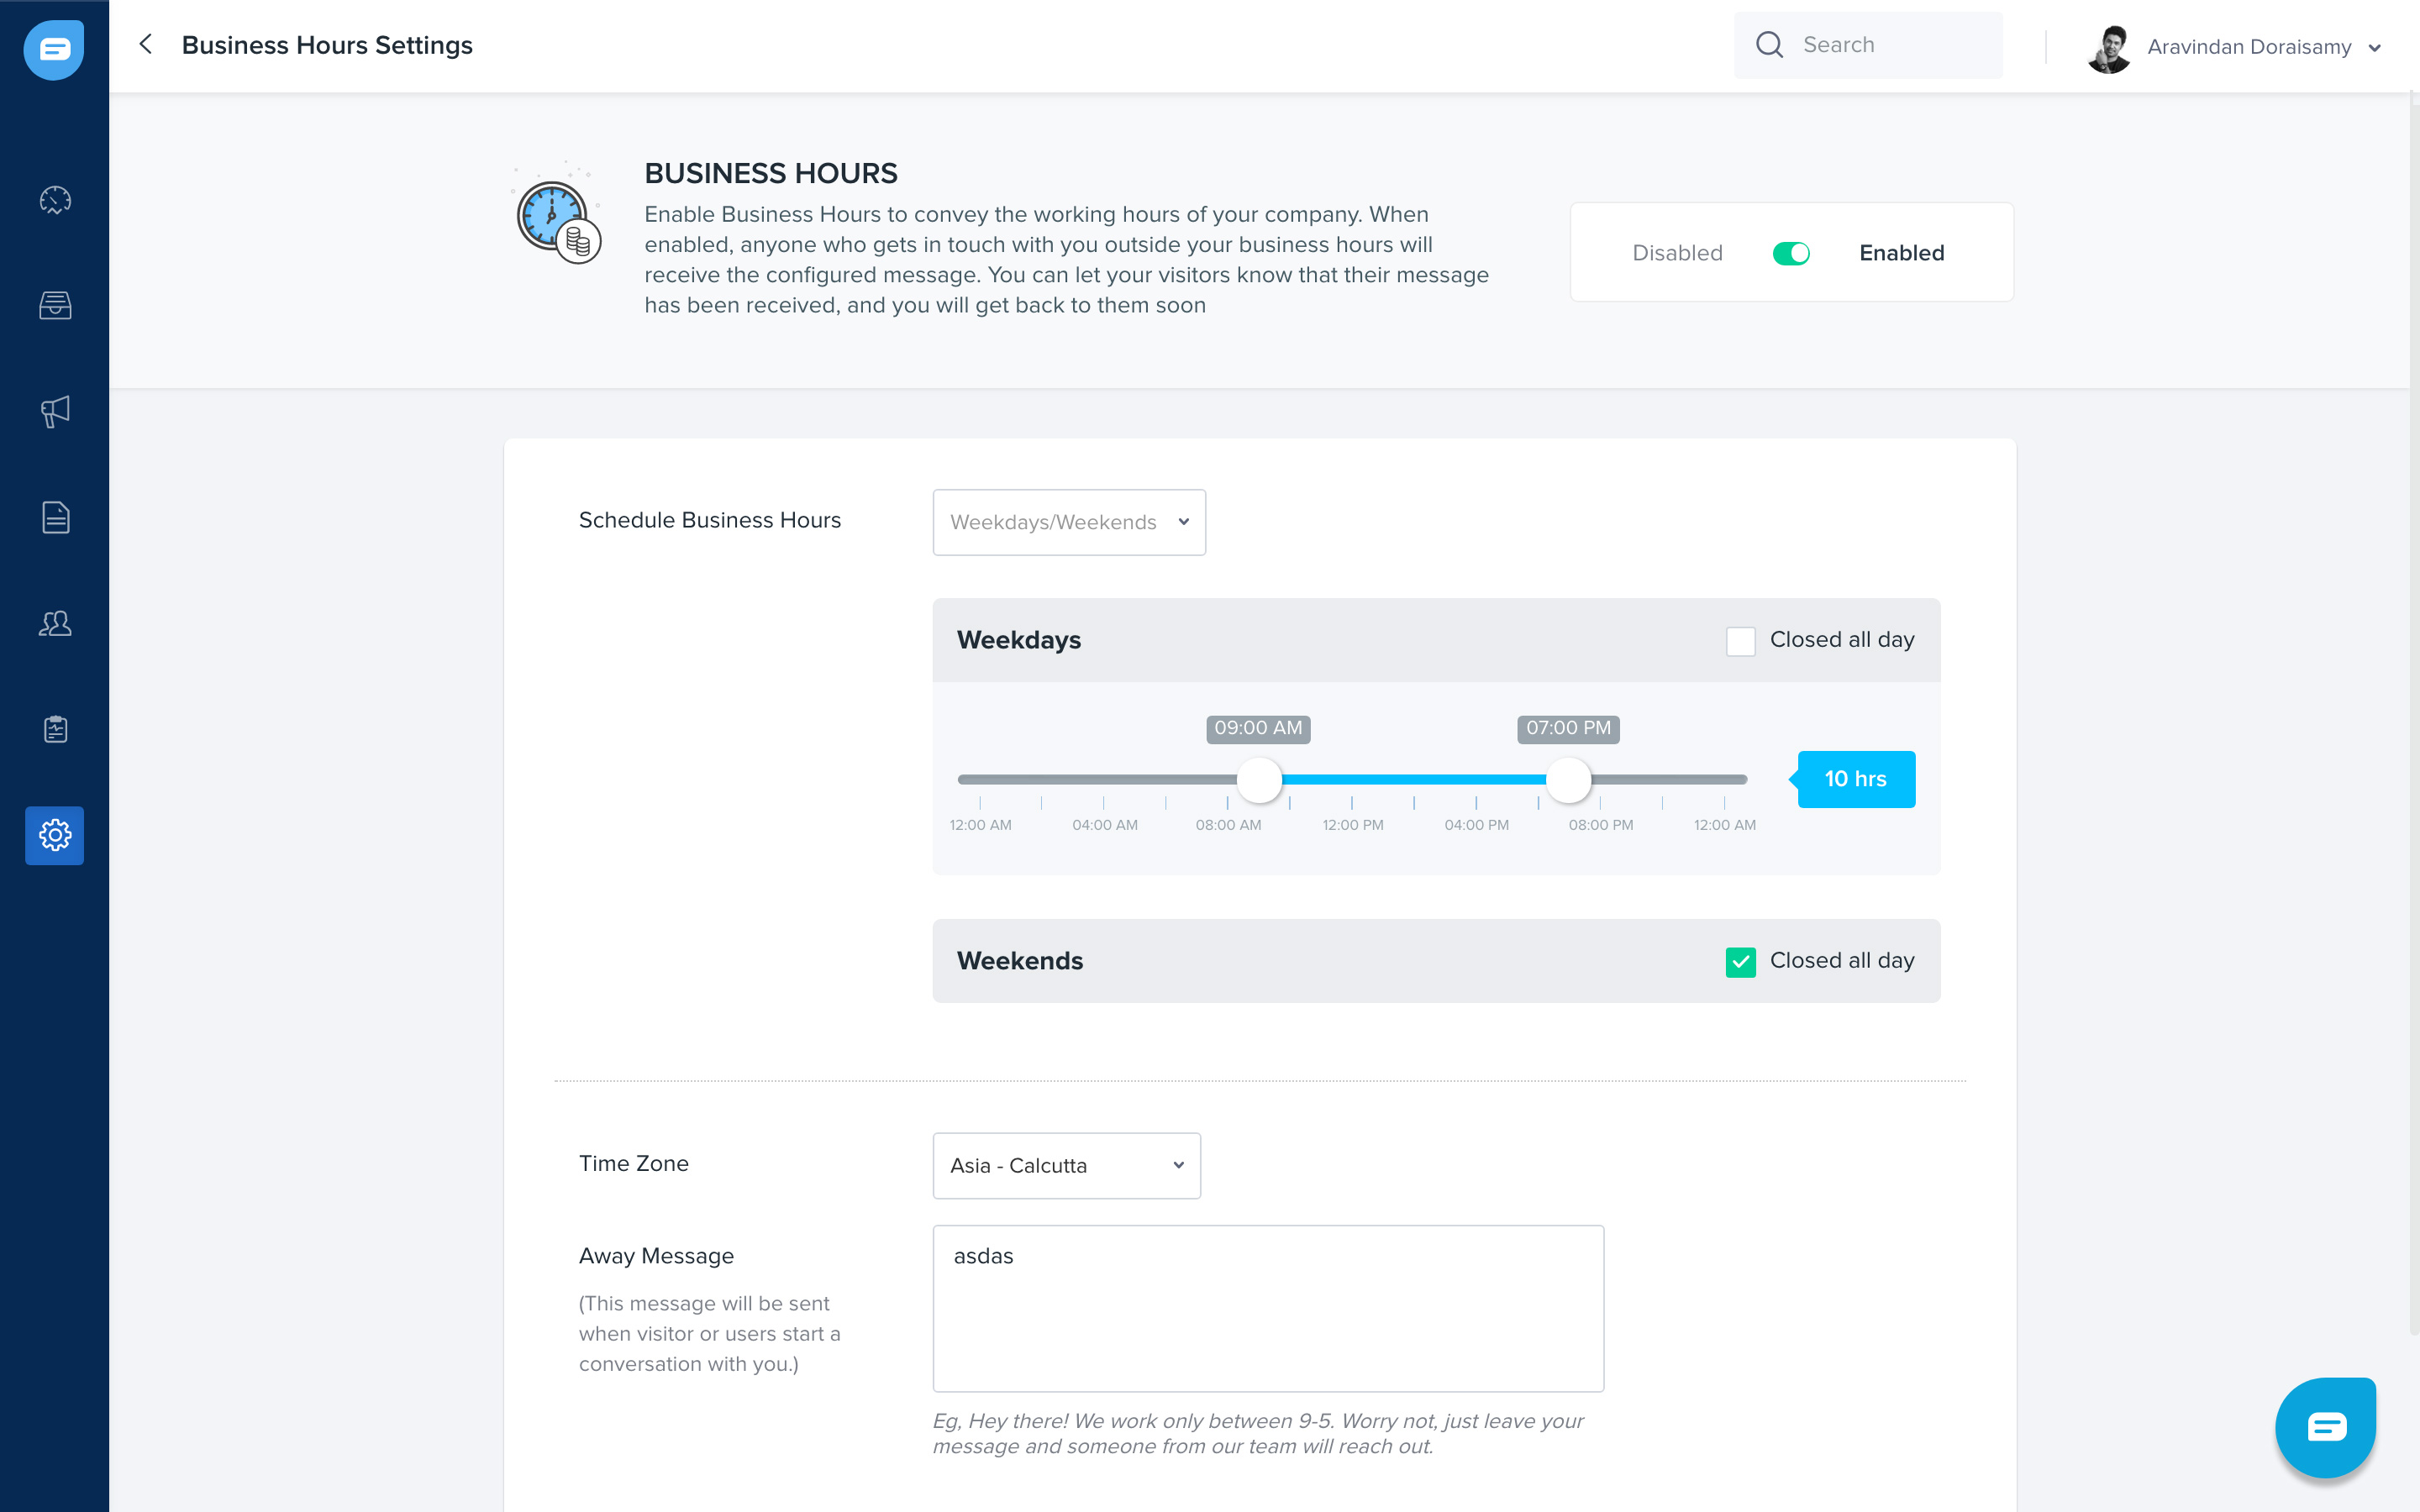
Task: Click the Enabled label beside the switch
Action: coord(1901,253)
